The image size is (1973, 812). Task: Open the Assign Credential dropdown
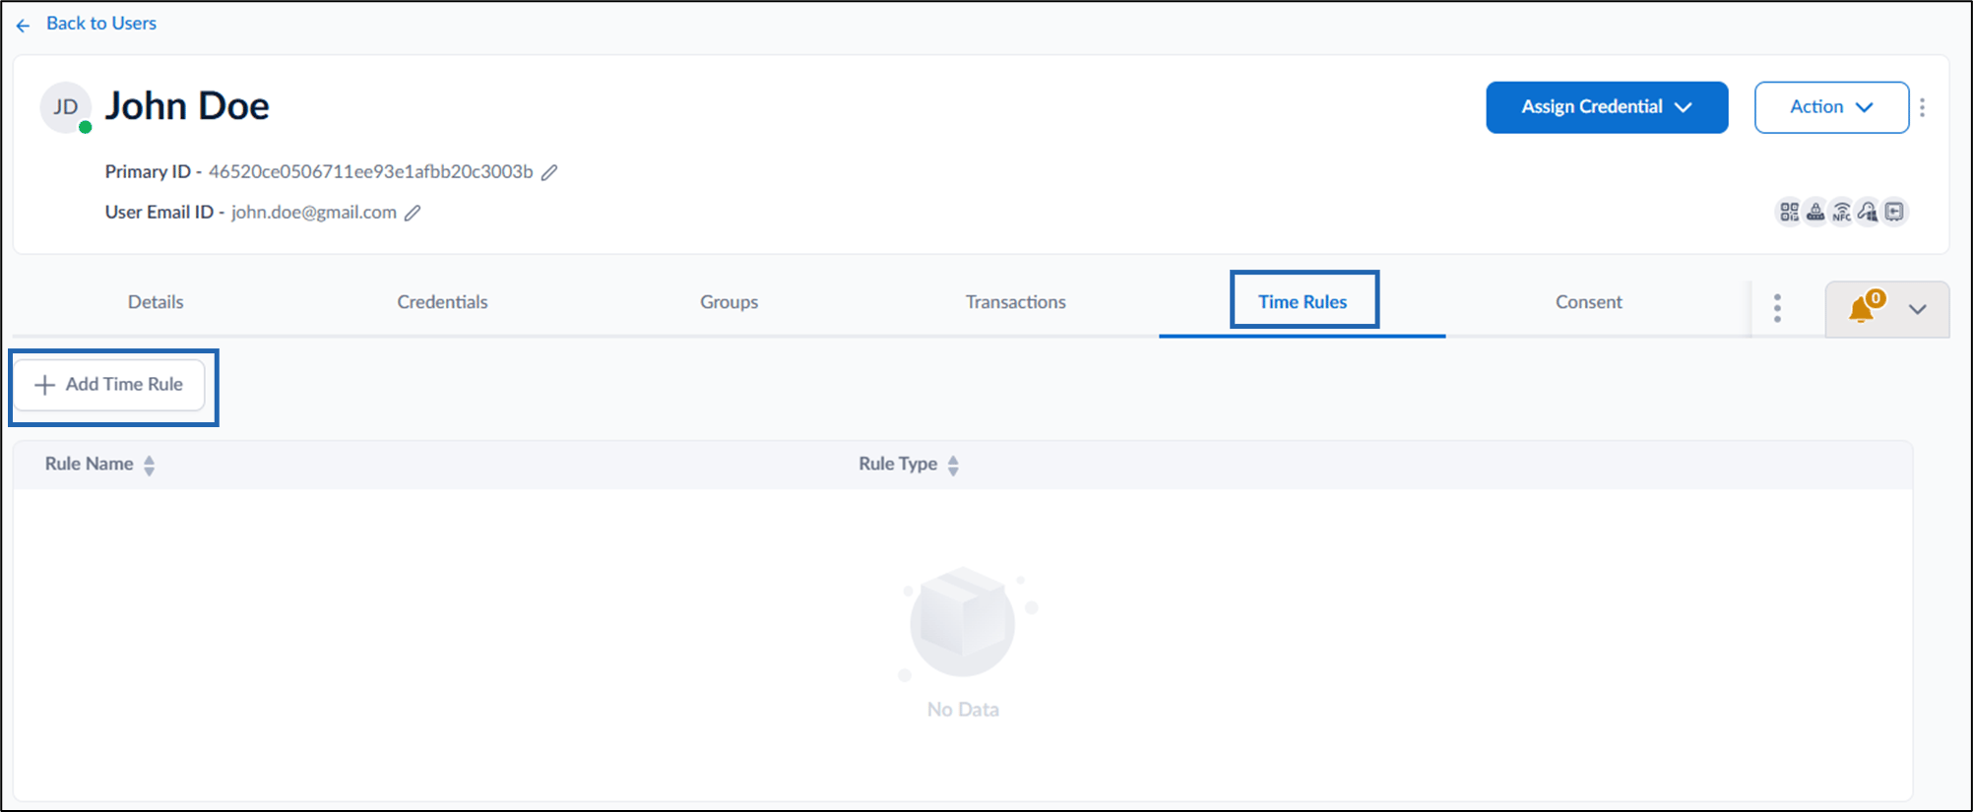click(1607, 107)
